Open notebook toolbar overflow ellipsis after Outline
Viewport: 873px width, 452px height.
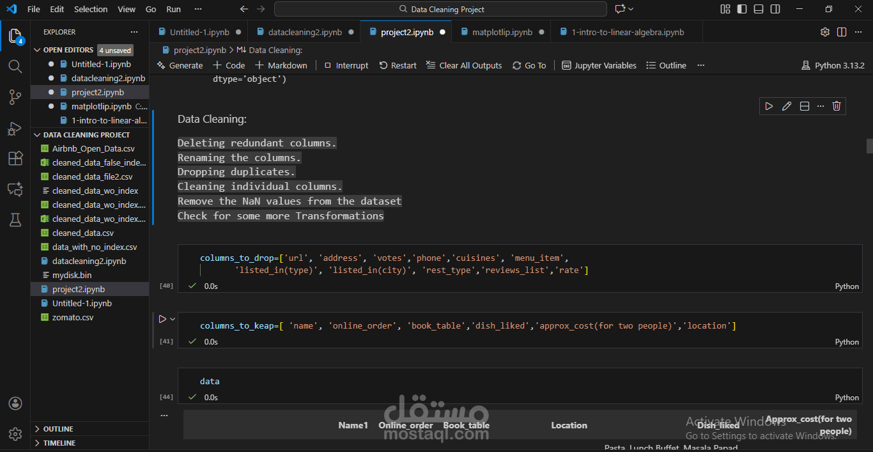click(x=700, y=65)
